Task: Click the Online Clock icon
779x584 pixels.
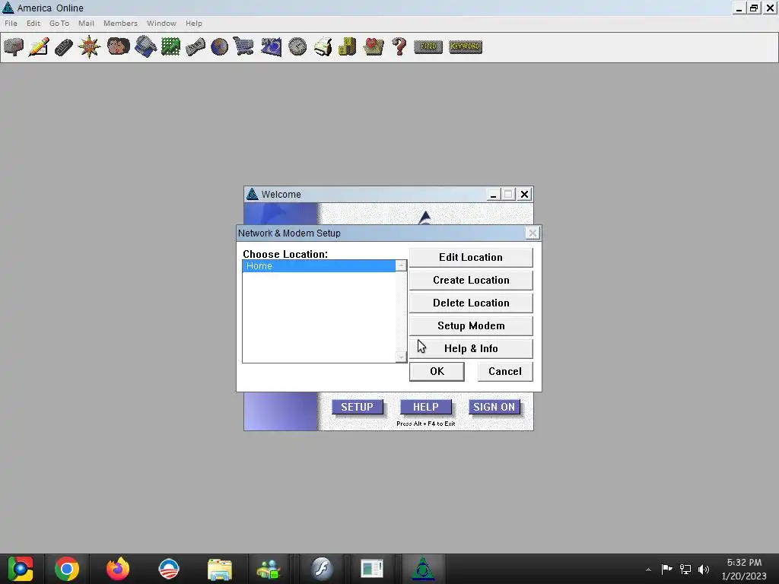Action: [x=297, y=47]
